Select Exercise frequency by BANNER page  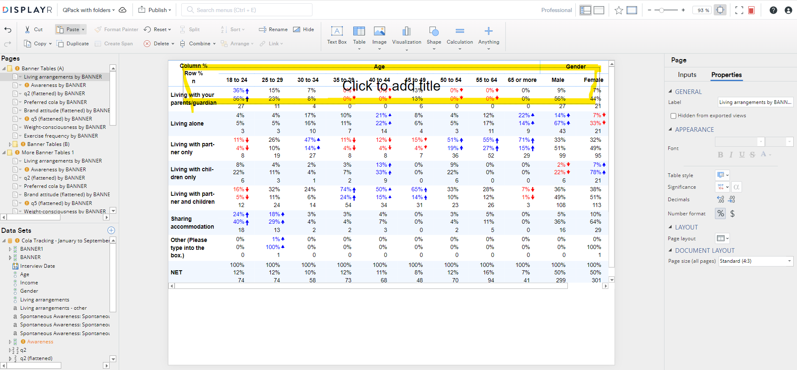tap(61, 136)
